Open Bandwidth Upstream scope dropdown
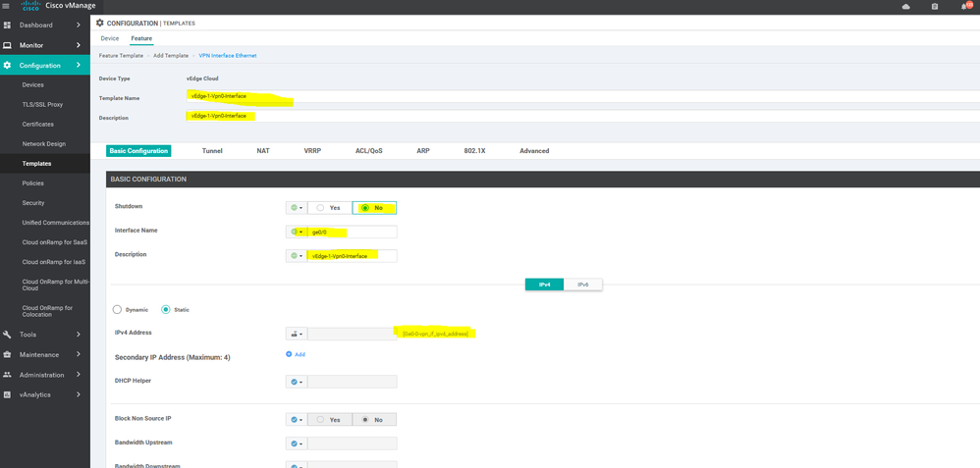Image resolution: width=980 pixels, height=468 pixels. click(297, 443)
